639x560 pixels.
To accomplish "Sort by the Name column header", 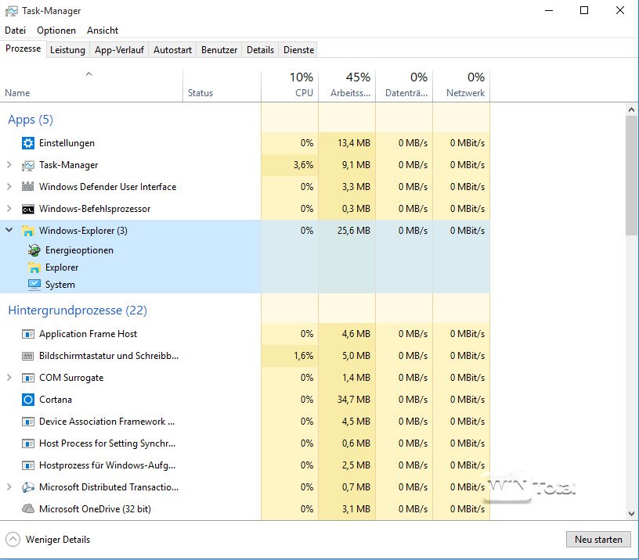I will [92, 86].
